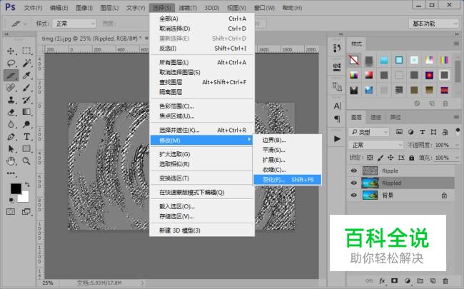
Task: Open the layer 类型 filter dropdown
Action: coord(369,132)
